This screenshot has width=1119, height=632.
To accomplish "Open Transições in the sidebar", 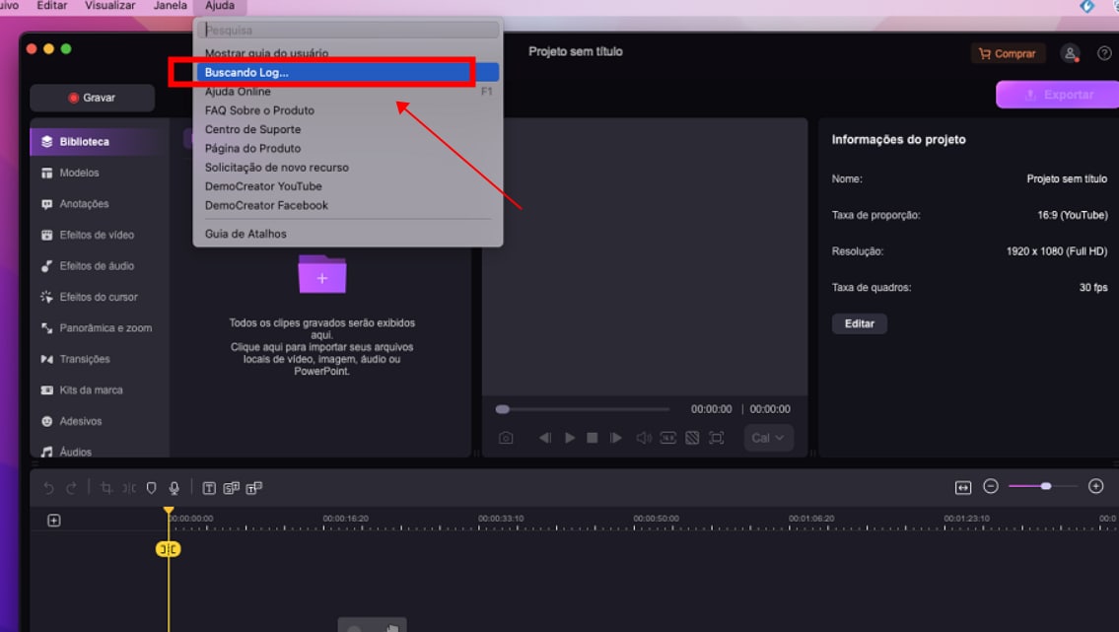I will pos(85,359).
